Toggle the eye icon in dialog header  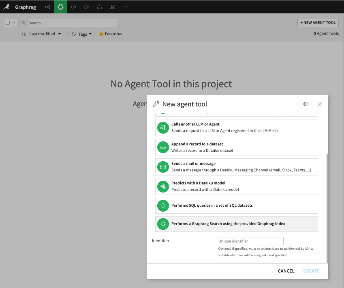pos(305,104)
